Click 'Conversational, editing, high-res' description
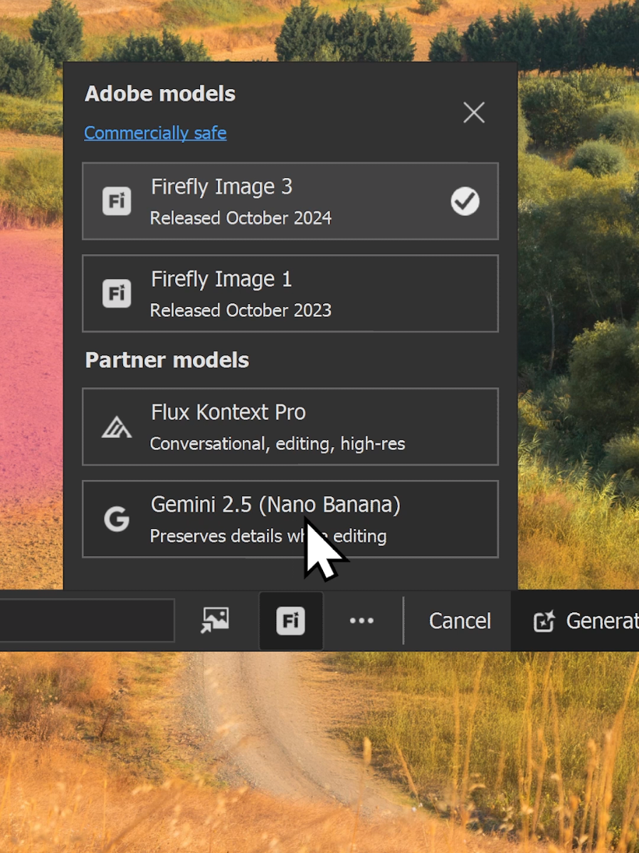Screen dimensions: 639x853 tap(278, 444)
